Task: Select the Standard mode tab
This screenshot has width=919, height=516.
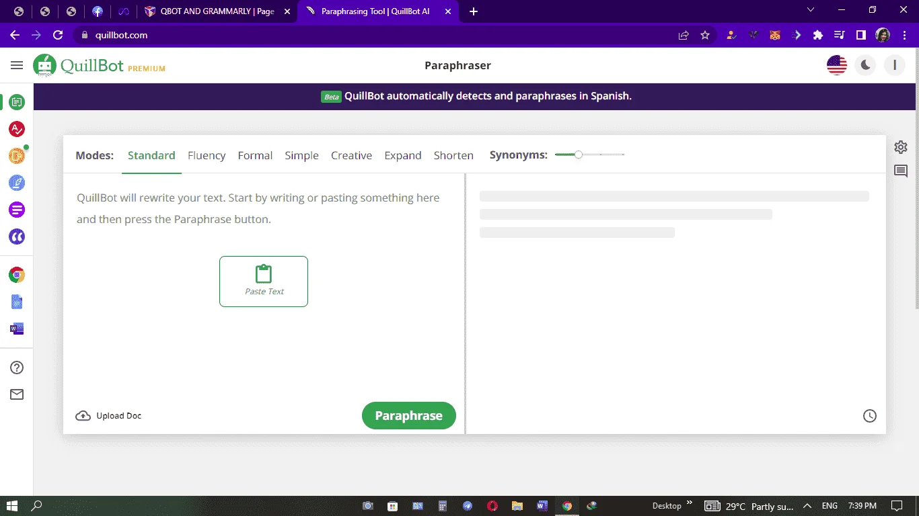Action: click(151, 155)
